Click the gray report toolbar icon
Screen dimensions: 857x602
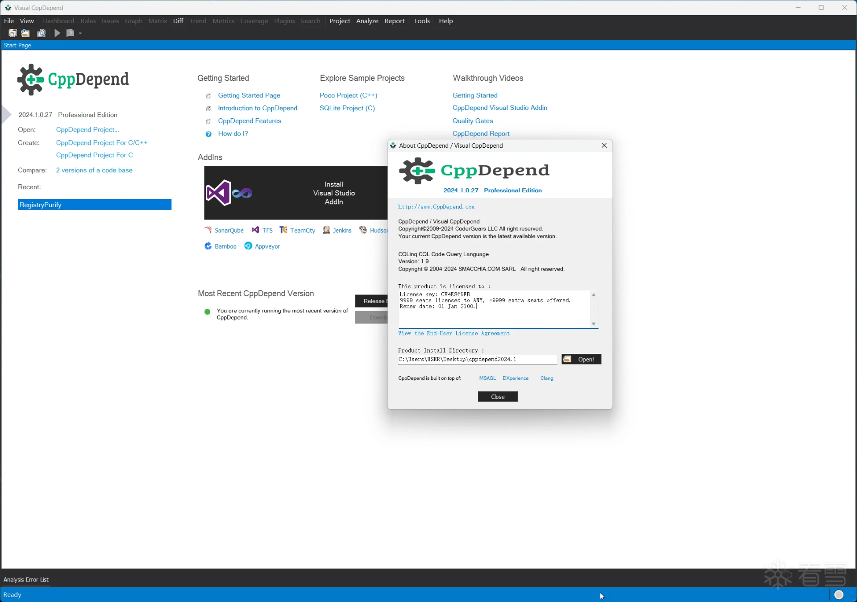click(x=70, y=33)
